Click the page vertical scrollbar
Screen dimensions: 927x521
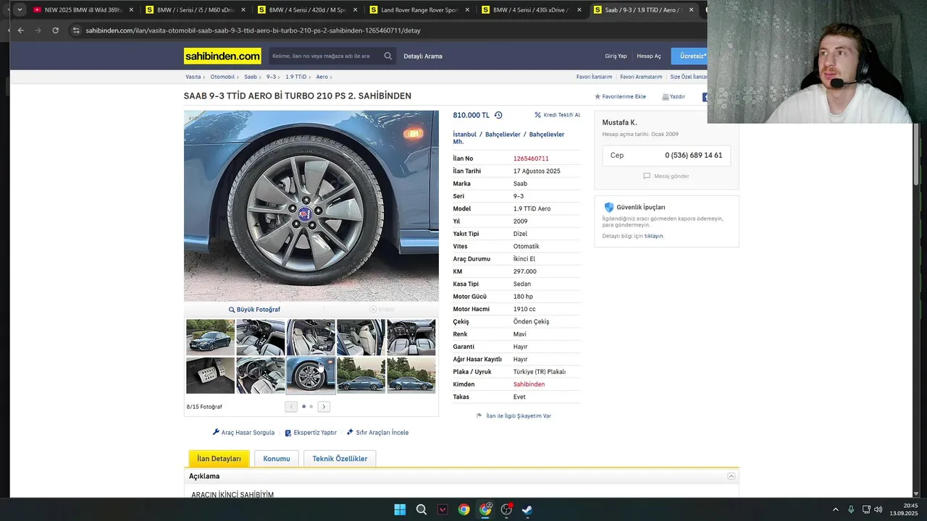(x=916, y=156)
